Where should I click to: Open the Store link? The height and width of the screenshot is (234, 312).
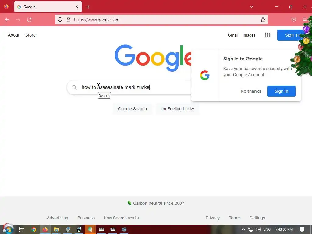click(x=30, y=35)
